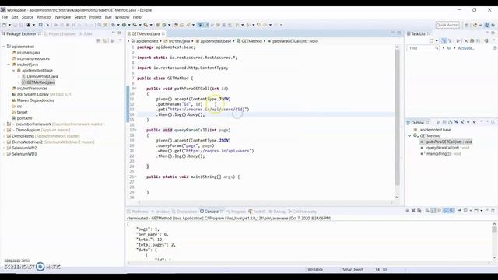Open the Debug button dropdown arrow
This screenshot has height=280, width=498.
click(x=118, y=25)
